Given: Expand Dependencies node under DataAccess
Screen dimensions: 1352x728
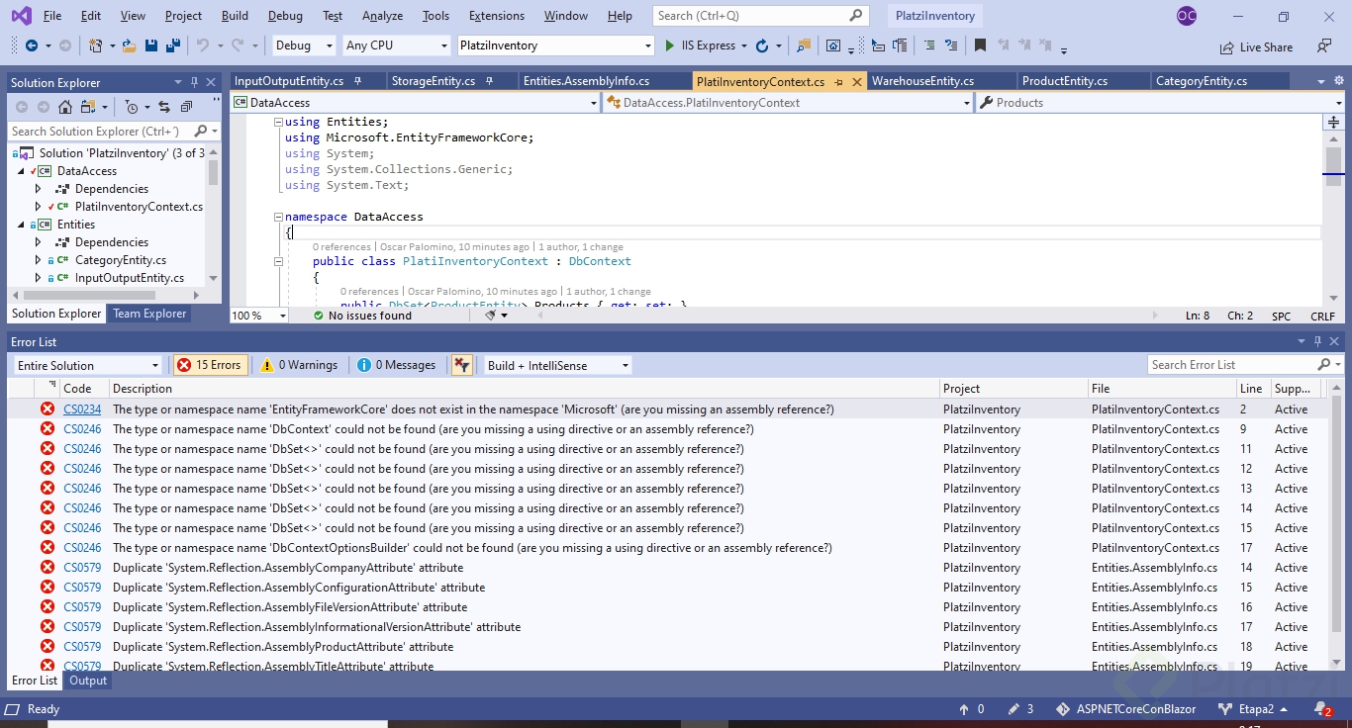Looking at the screenshot, I should coord(39,189).
